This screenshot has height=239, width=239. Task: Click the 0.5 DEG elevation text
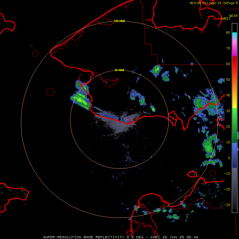tap(136, 237)
